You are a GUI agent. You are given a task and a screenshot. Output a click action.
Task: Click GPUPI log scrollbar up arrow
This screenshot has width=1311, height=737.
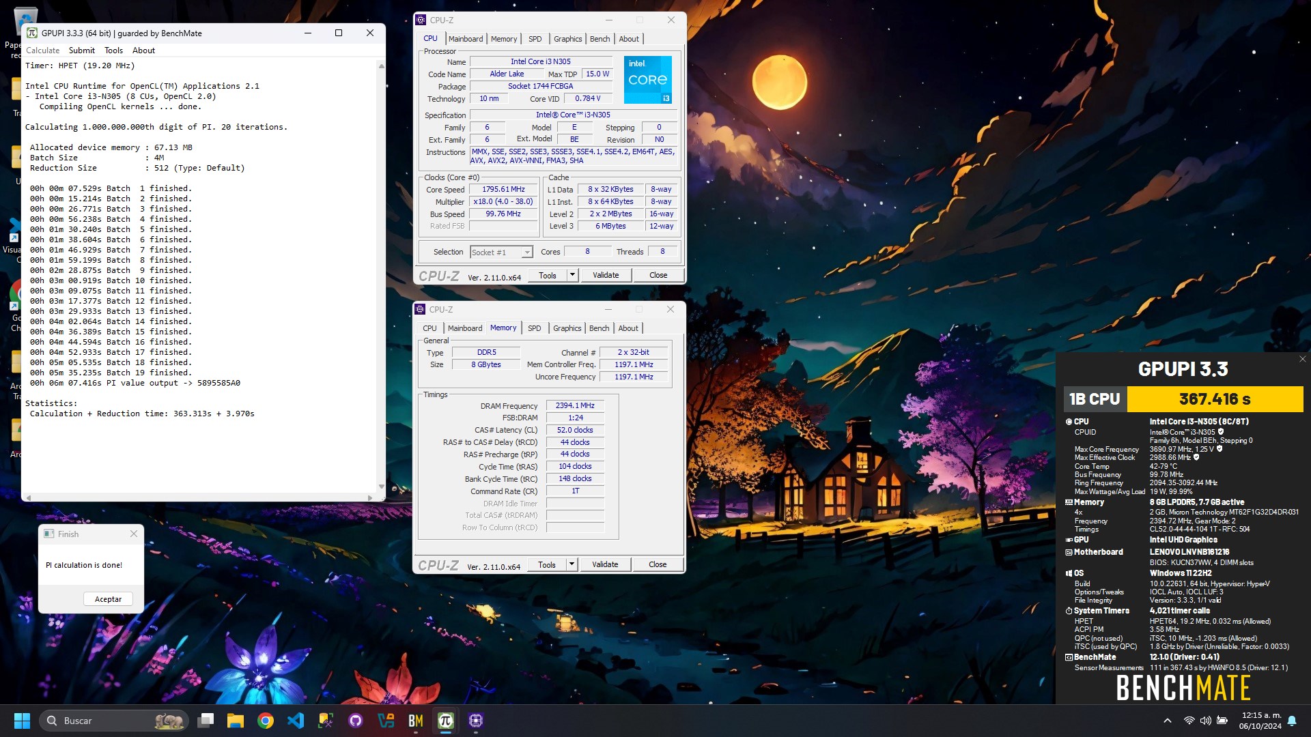point(381,66)
